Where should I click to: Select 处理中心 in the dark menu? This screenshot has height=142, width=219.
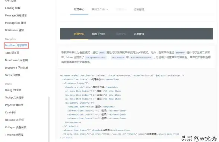point(79,34)
